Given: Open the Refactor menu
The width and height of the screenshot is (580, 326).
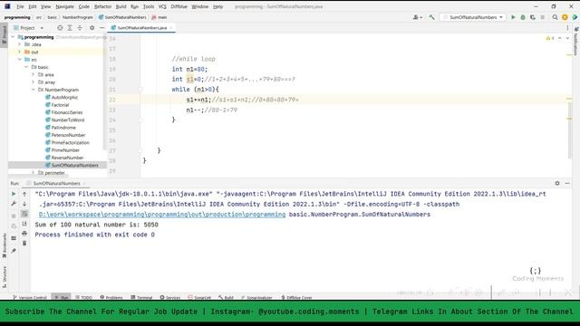Looking at the screenshot, I should point(102,6).
